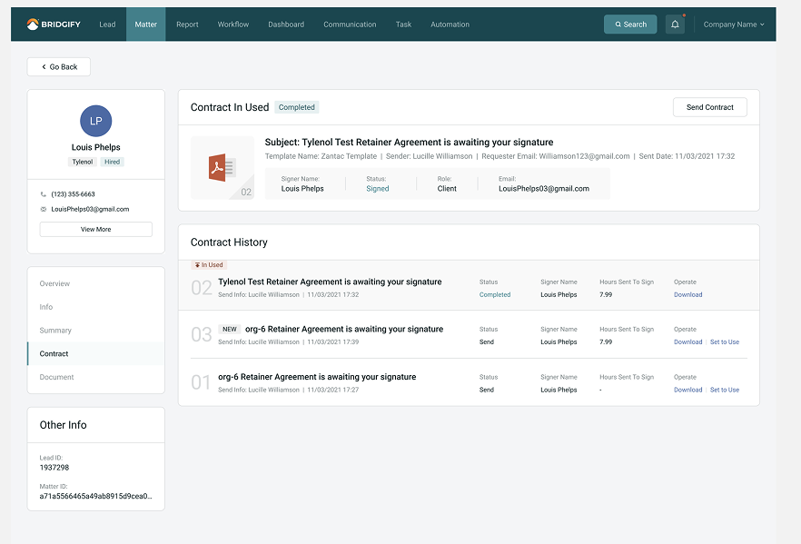Click the Tylenol tag under Louis Phelps
This screenshot has width=801, height=544.
pos(83,162)
